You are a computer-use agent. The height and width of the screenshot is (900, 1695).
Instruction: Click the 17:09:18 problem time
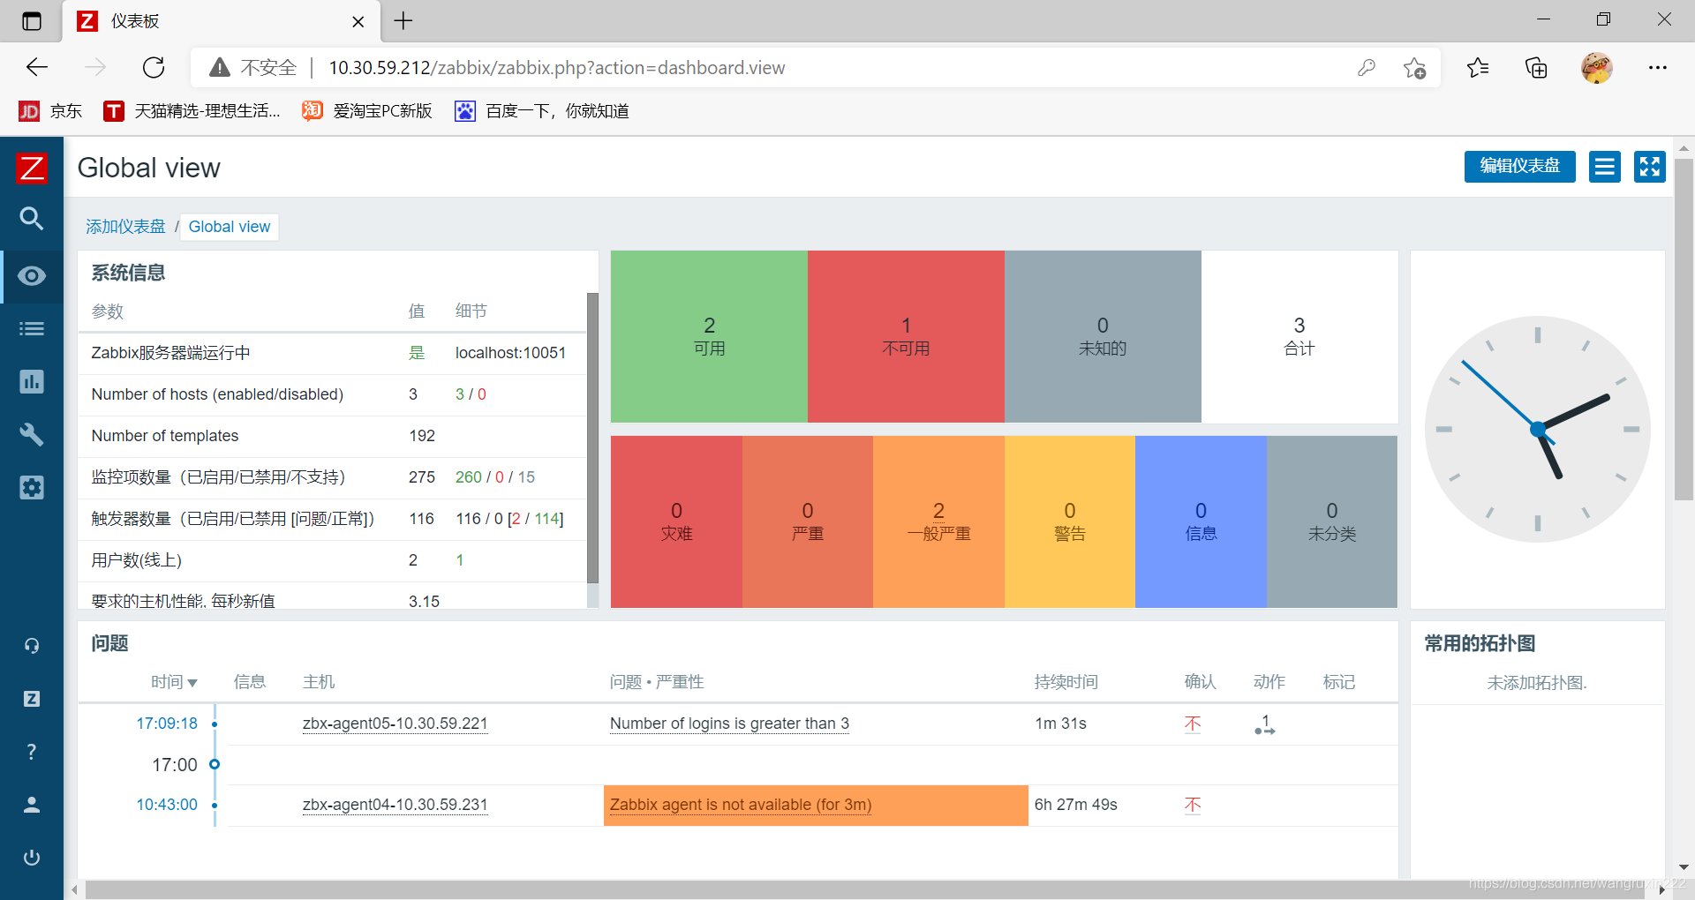click(167, 724)
